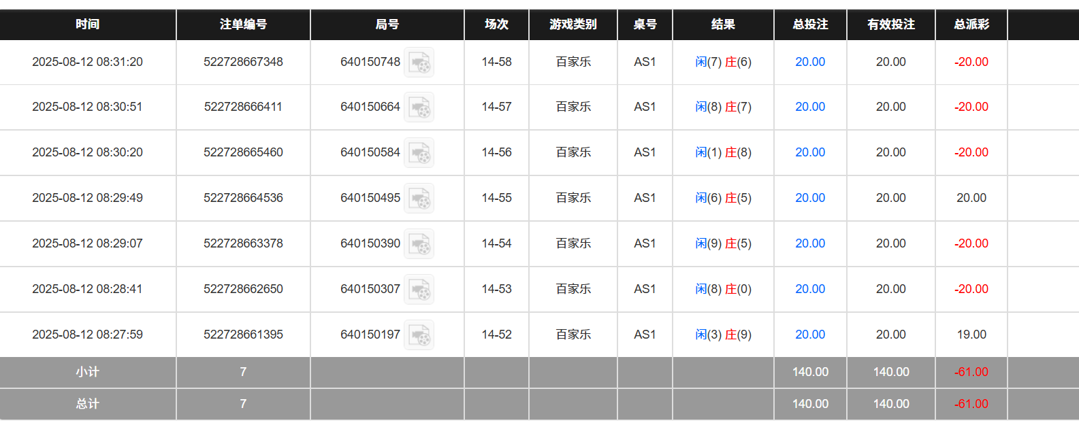Click timestamp 2025-08-12 08:30:20
The width and height of the screenshot is (1079, 425).
click(x=88, y=152)
